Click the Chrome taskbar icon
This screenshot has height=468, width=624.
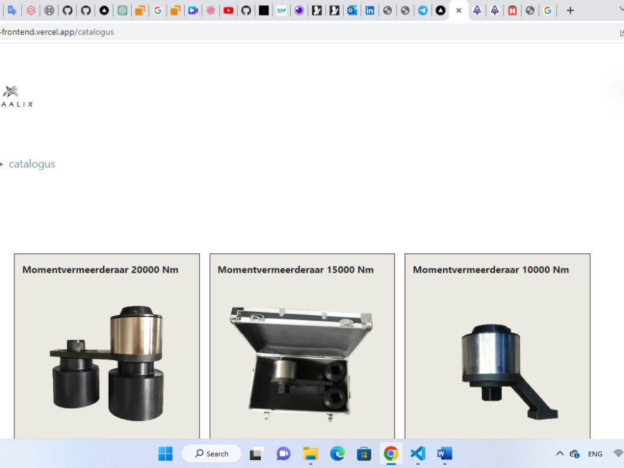click(x=391, y=454)
